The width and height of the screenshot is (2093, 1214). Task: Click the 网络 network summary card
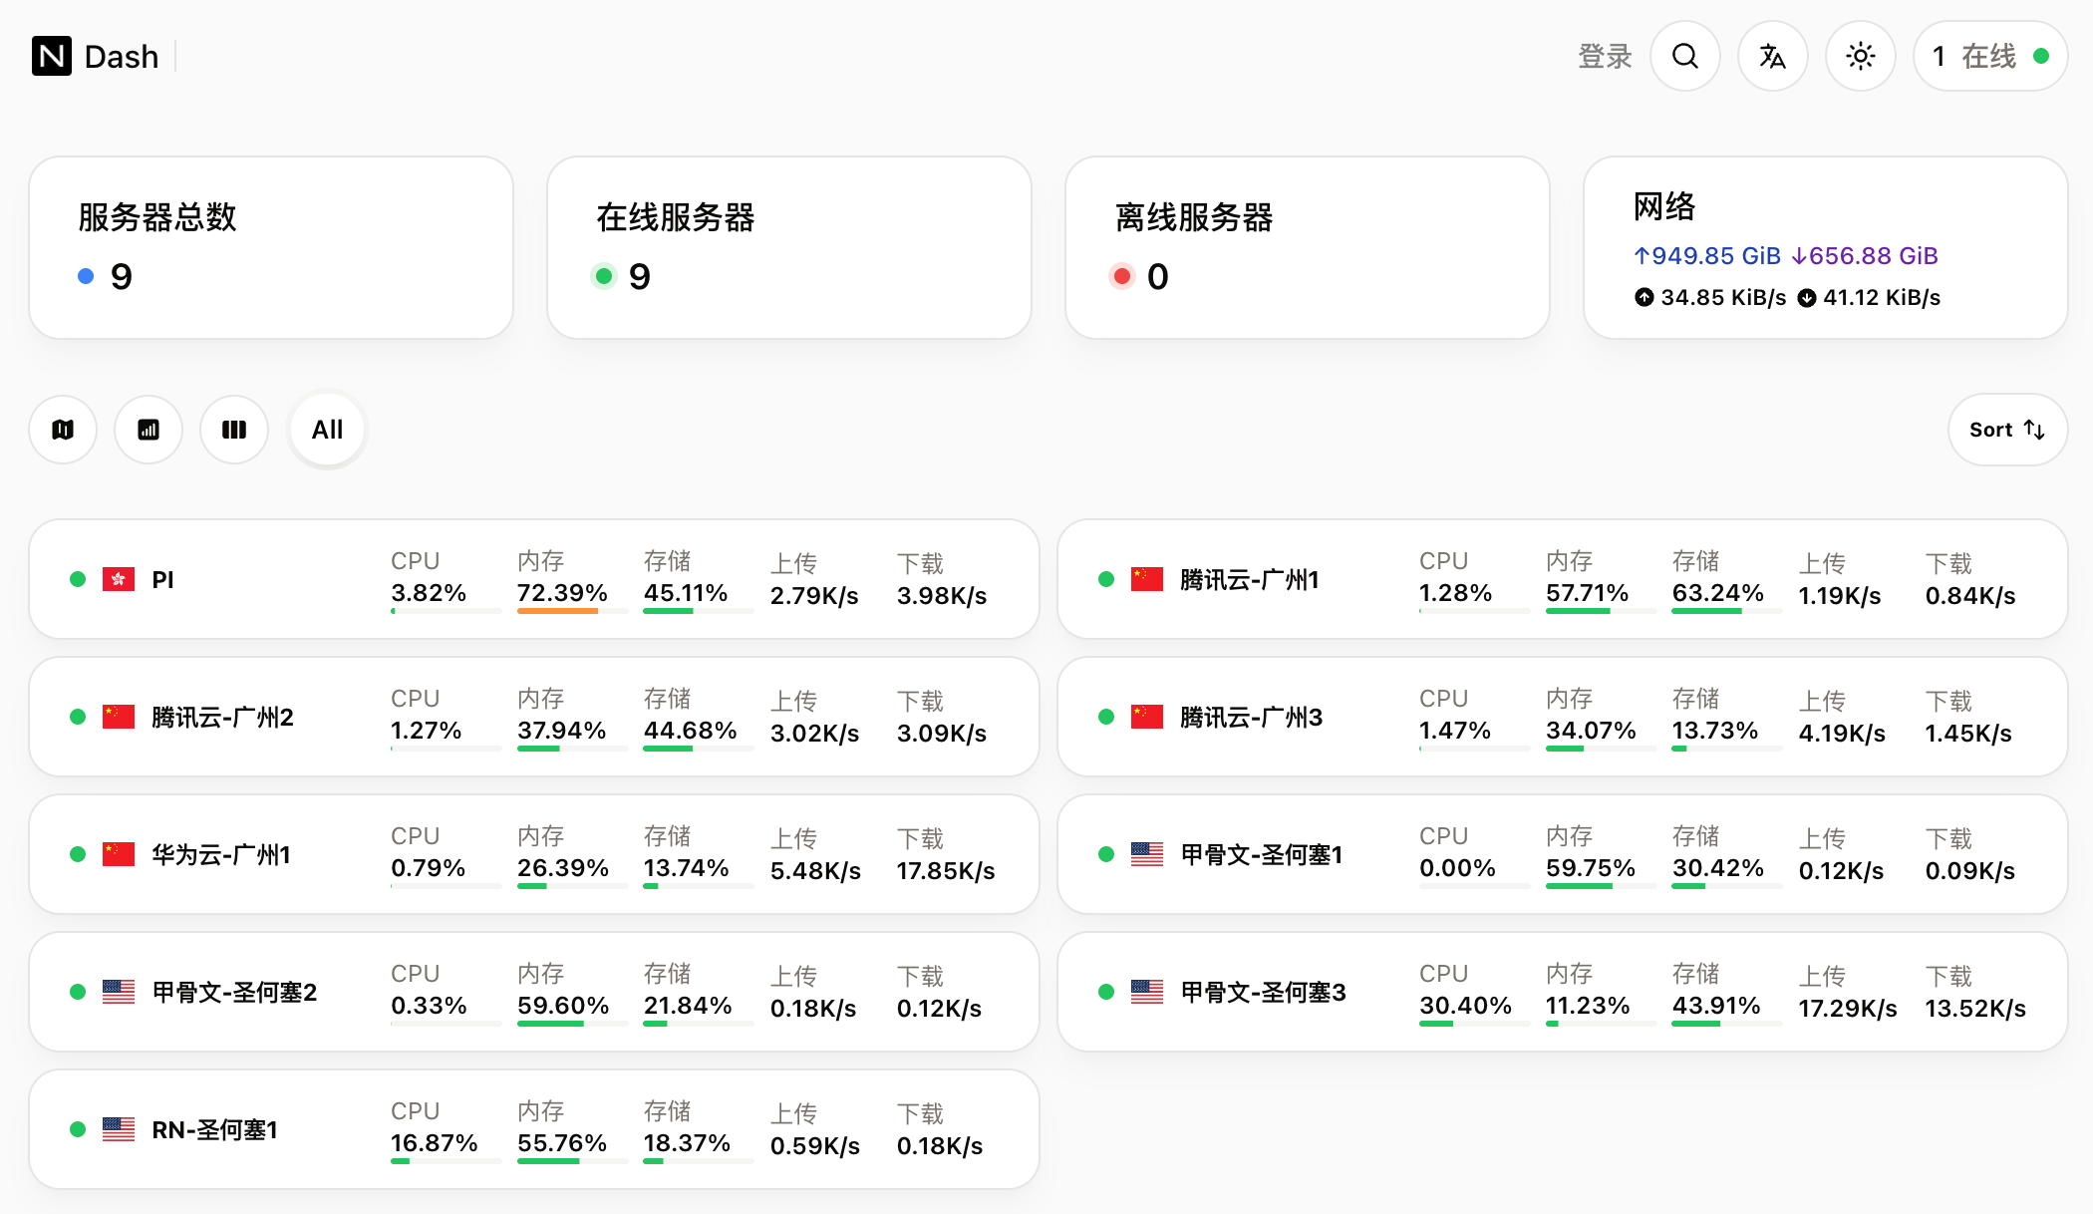(1825, 247)
